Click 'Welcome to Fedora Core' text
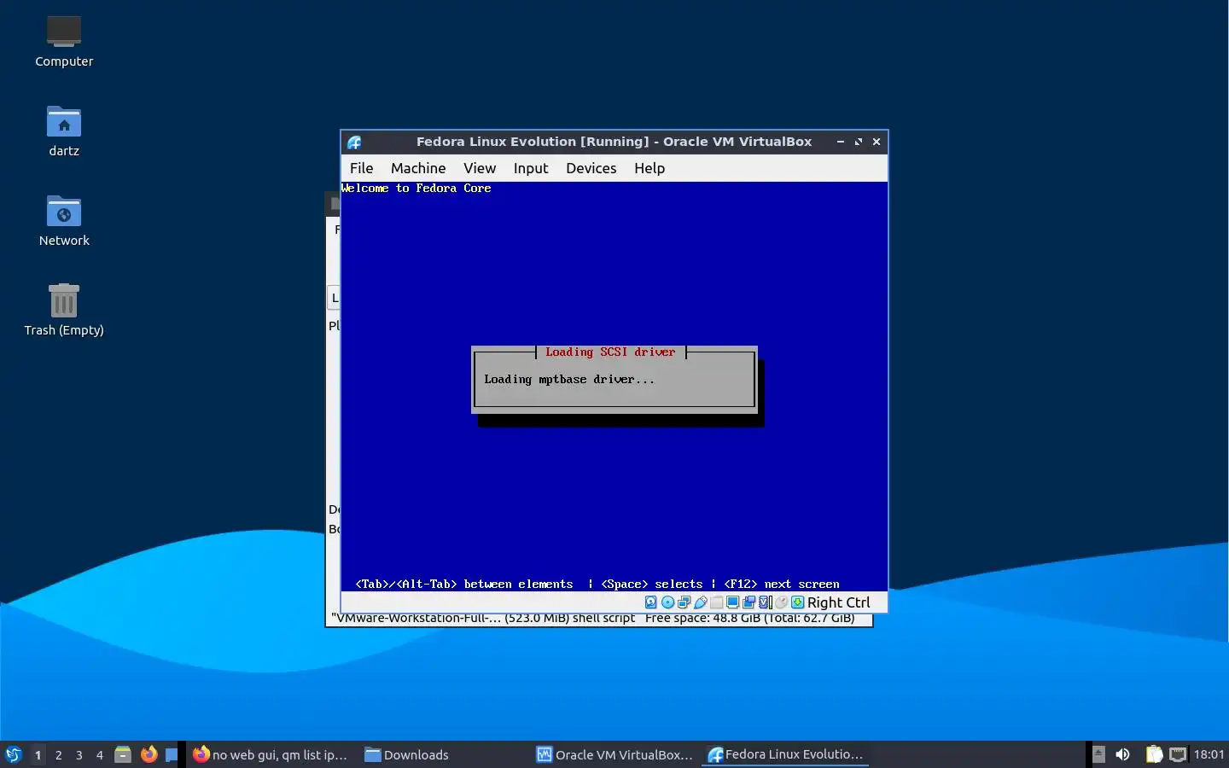The image size is (1229, 768). click(x=416, y=189)
